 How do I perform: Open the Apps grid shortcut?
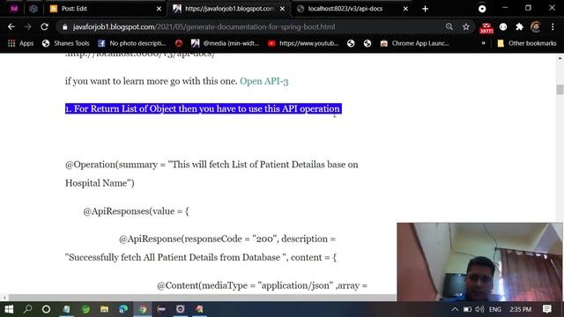point(20,43)
